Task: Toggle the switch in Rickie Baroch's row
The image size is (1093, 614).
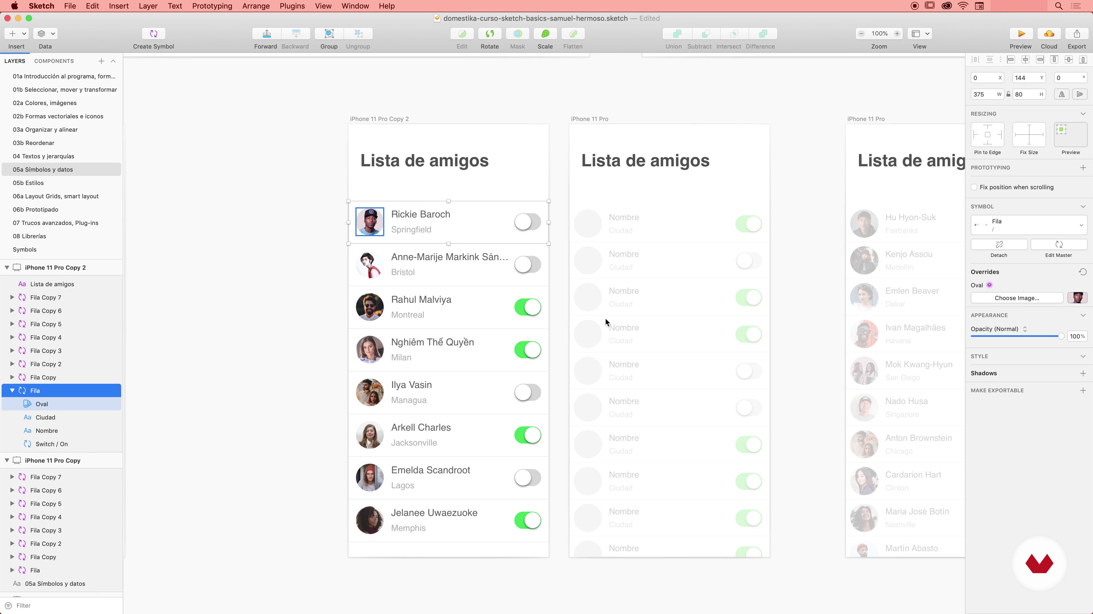Action: point(527,222)
